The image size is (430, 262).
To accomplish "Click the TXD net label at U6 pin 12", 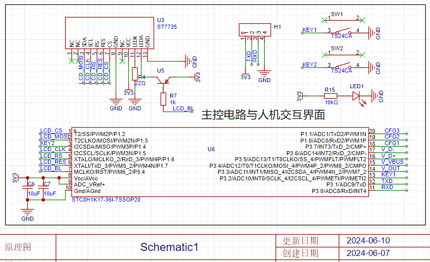I will click(x=387, y=181).
